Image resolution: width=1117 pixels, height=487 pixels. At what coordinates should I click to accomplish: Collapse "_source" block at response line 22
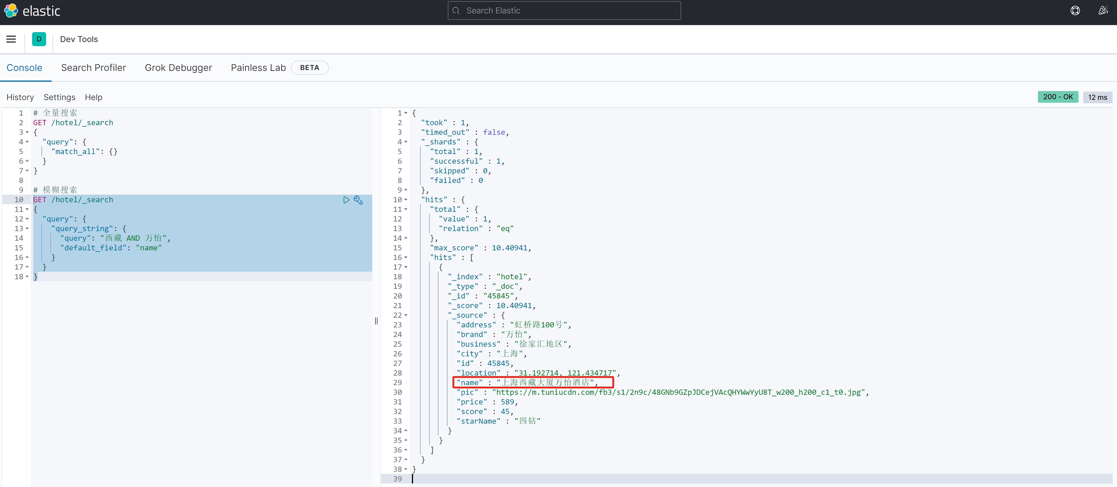(406, 315)
